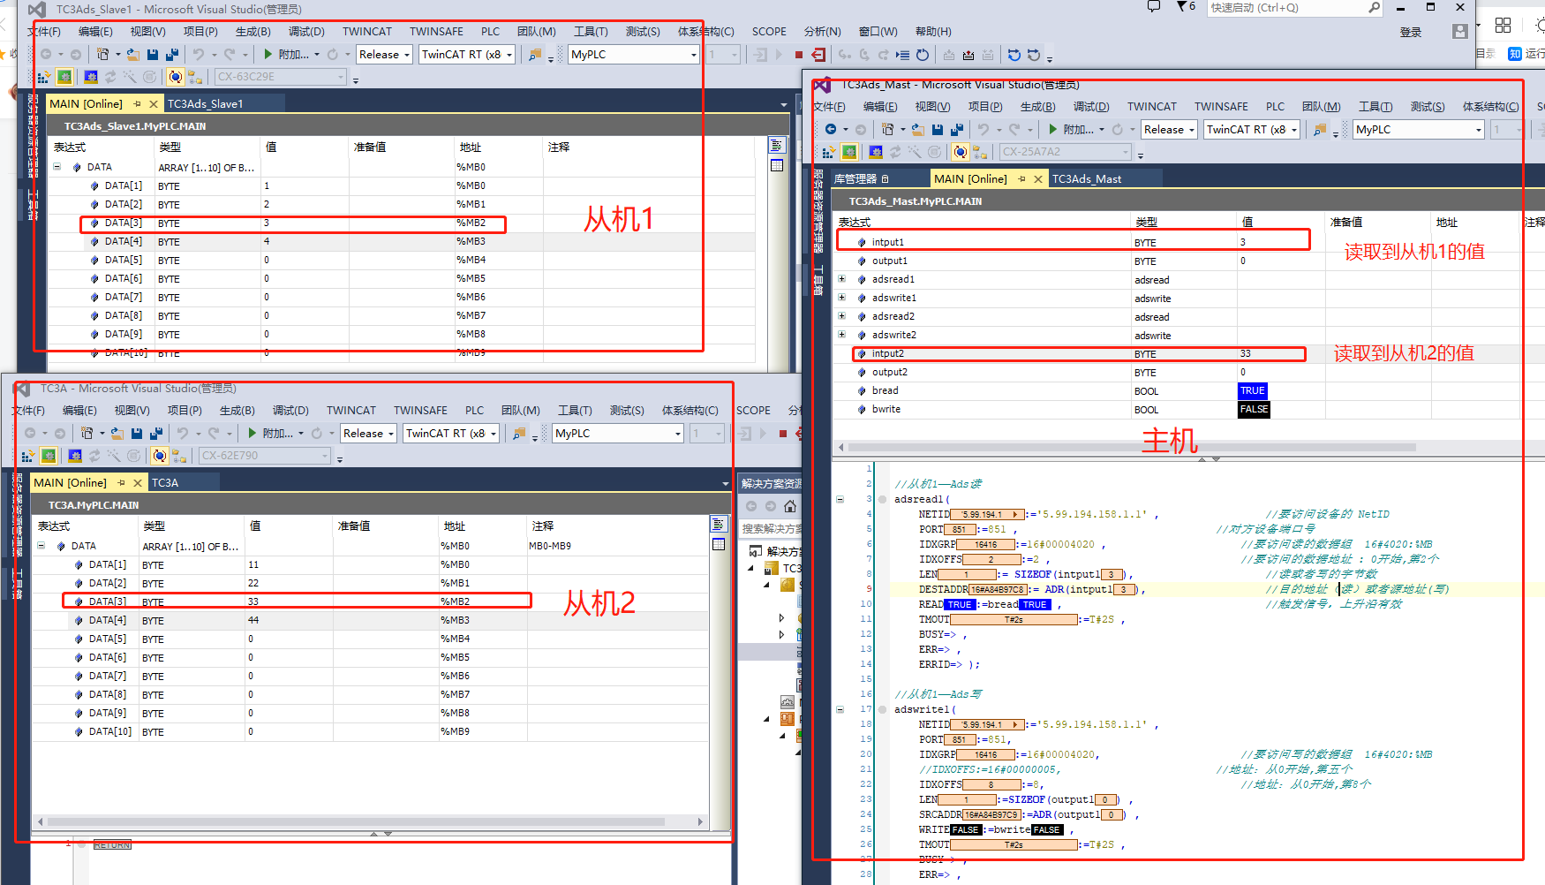This screenshot has width=1545, height=885.
Task: Expand adswrite2 row in TC3Ads_Mast
Action: click(841, 335)
